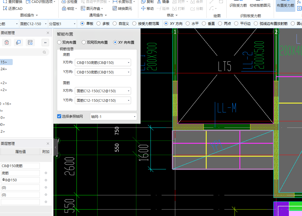Open the 轴网-1 reference grid dropdown

[x=113, y=117]
